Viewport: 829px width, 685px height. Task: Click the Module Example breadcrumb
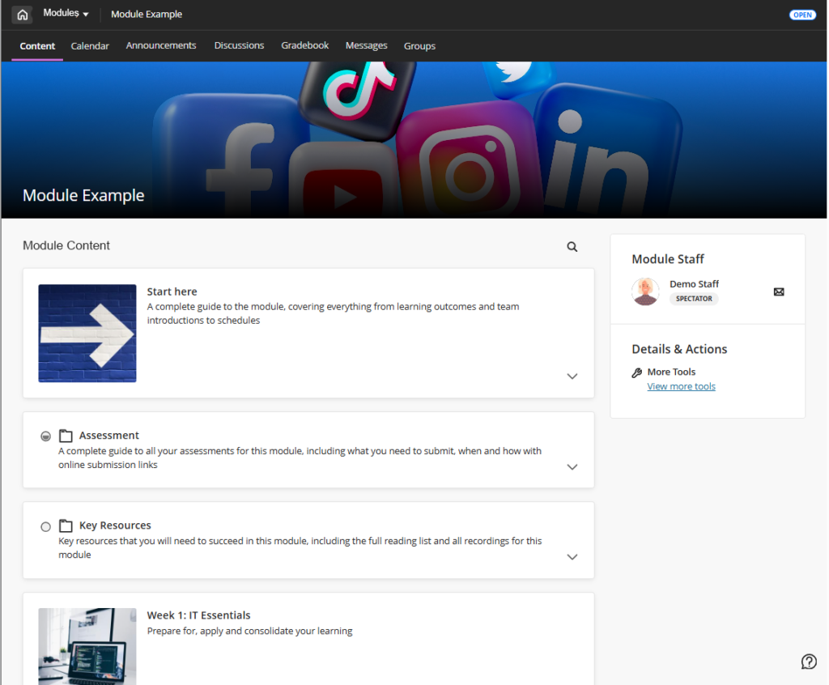pyautogui.click(x=147, y=15)
